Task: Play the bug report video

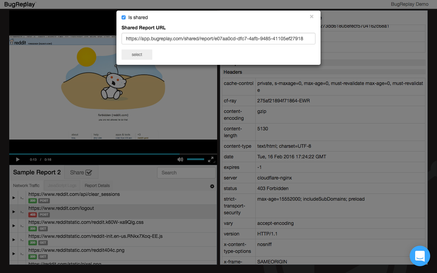Action: 18,159
